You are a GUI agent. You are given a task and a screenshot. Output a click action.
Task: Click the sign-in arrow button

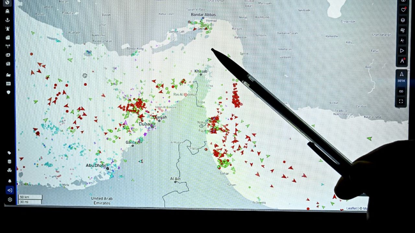[9, 190]
